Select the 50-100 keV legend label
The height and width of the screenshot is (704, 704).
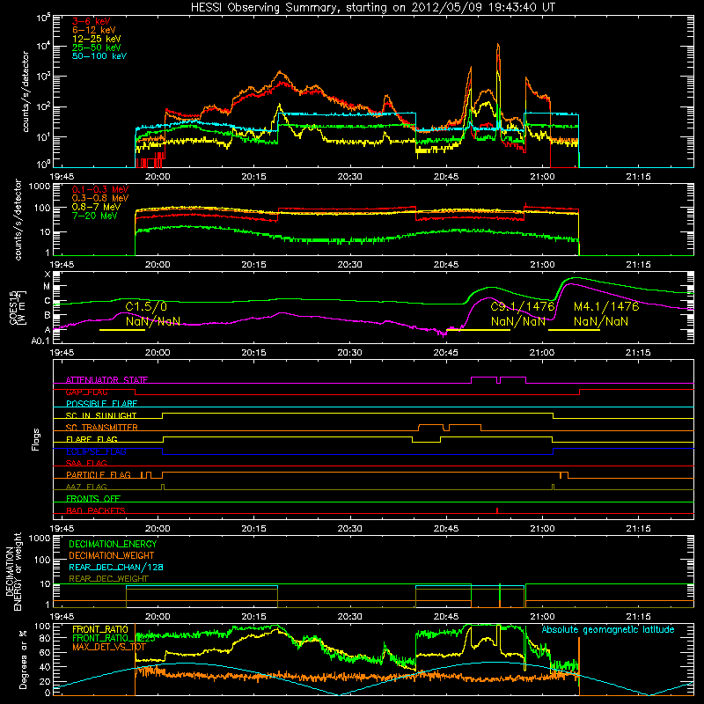(99, 56)
